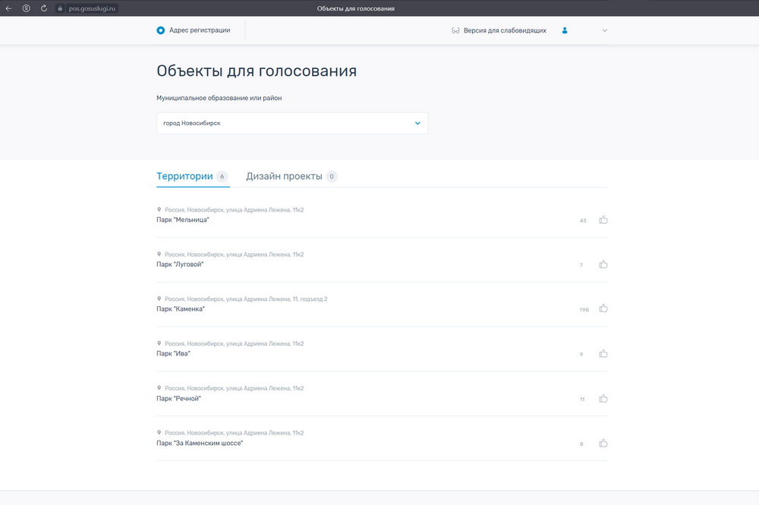Image resolution: width=759 pixels, height=505 pixels.
Task: Enable Версия для слабовидящих accessibility mode
Action: point(499,30)
